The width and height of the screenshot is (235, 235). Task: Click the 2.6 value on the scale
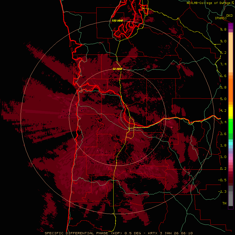pos(223,134)
